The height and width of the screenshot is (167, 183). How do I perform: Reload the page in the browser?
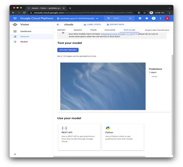(24, 13)
